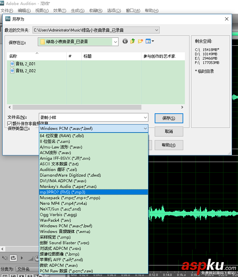Image resolution: width=238 pixels, height=277 pixels.
Task: Click file icon of 音轨 2_002
Action: pyautogui.click(x=12, y=71)
